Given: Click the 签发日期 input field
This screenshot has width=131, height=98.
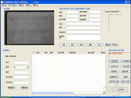Looking at the screenshot, I should tap(95, 16).
